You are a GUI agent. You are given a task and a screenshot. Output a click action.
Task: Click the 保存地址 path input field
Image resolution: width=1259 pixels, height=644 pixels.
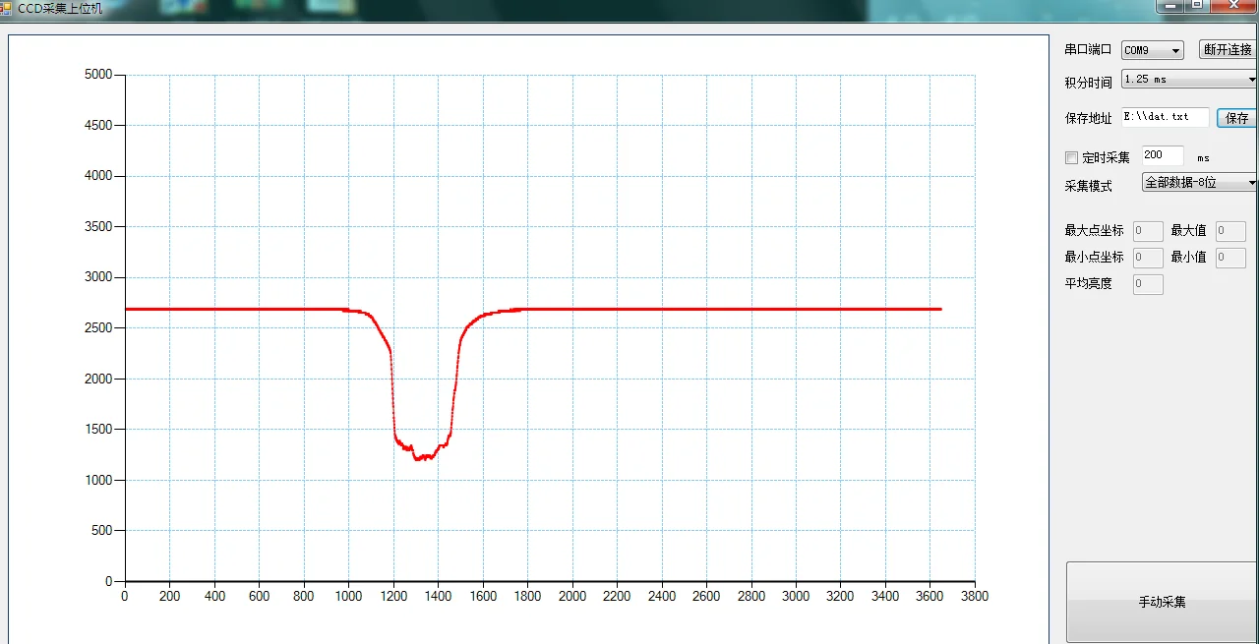(1165, 117)
